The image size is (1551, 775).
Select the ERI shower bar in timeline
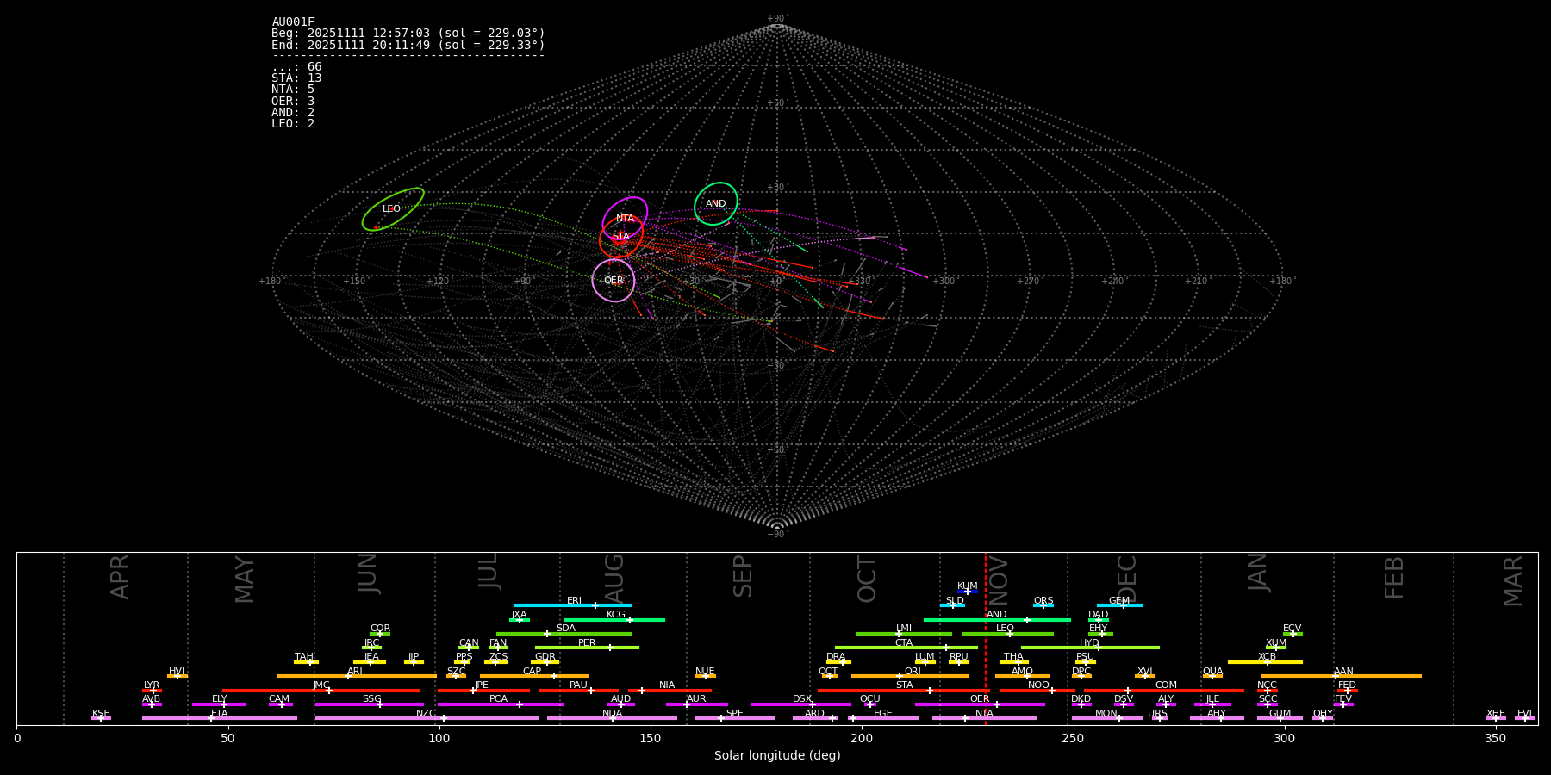[572, 605]
